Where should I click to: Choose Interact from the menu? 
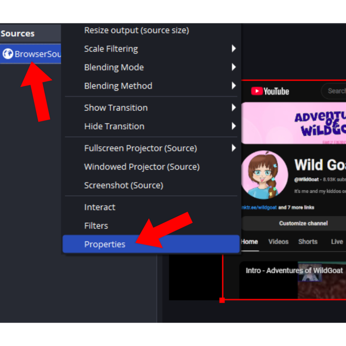(x=100, y=207)
